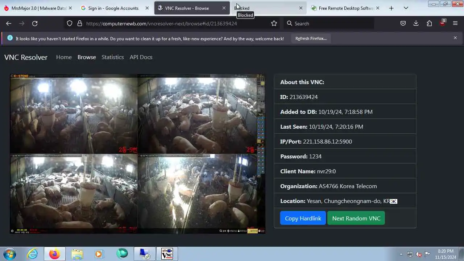Image resolution: width=464 pixels, height=261 pixels.
Task: Select the Password 1234 text
Action: (x=301, y=156)
